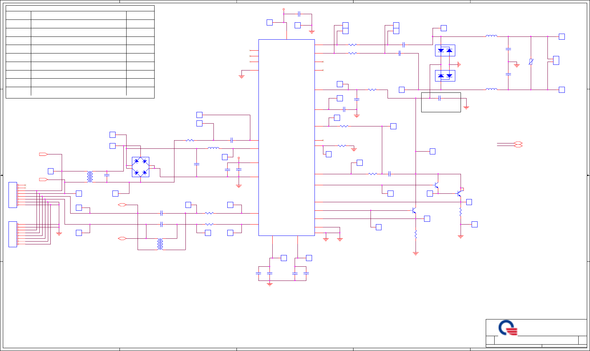Select the small power symbol near the bridge capacitors
The image size is (590, 351).
[x=239, y=158]
